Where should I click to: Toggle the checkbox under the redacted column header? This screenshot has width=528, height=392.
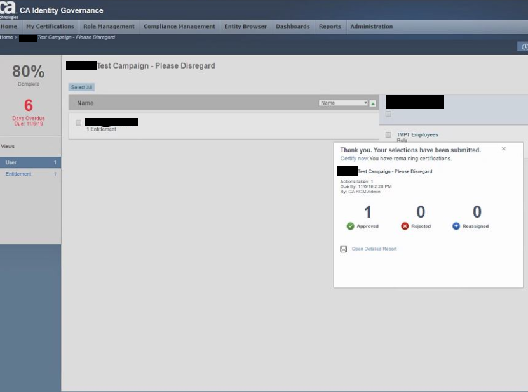pyautogui.click(x=388, y=114)
